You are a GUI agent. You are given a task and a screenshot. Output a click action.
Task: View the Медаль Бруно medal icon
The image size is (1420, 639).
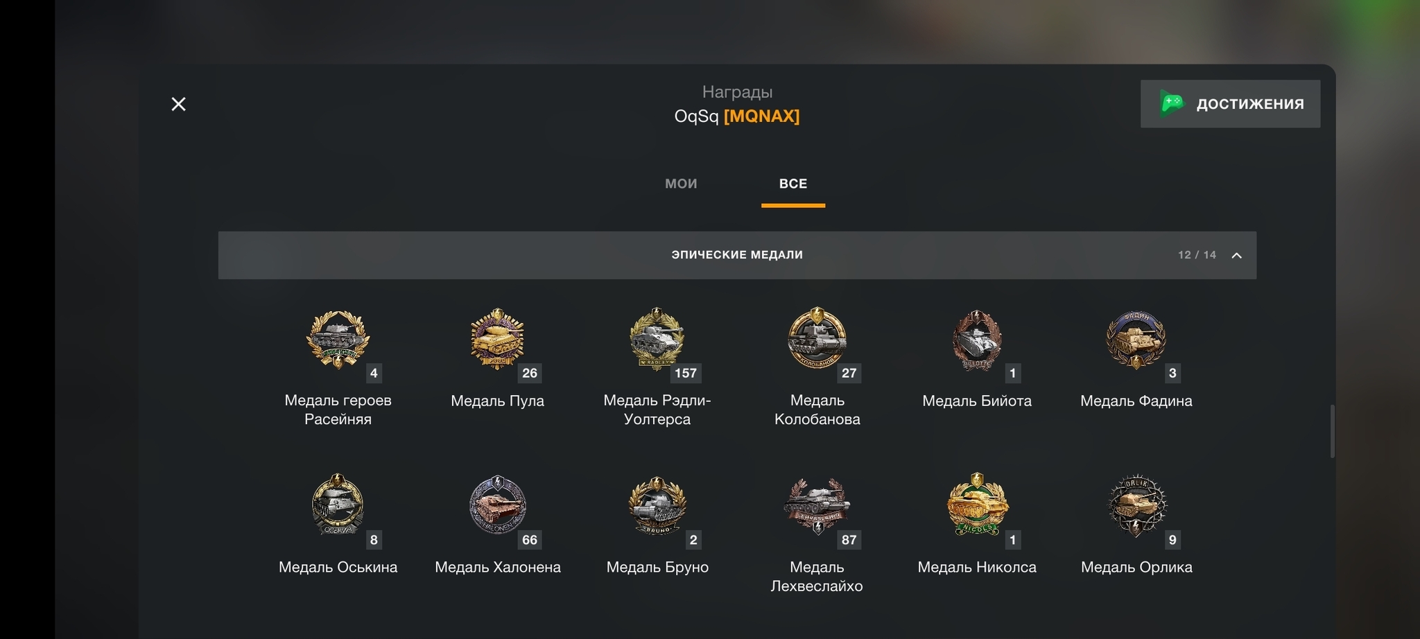tap(657, 505)
